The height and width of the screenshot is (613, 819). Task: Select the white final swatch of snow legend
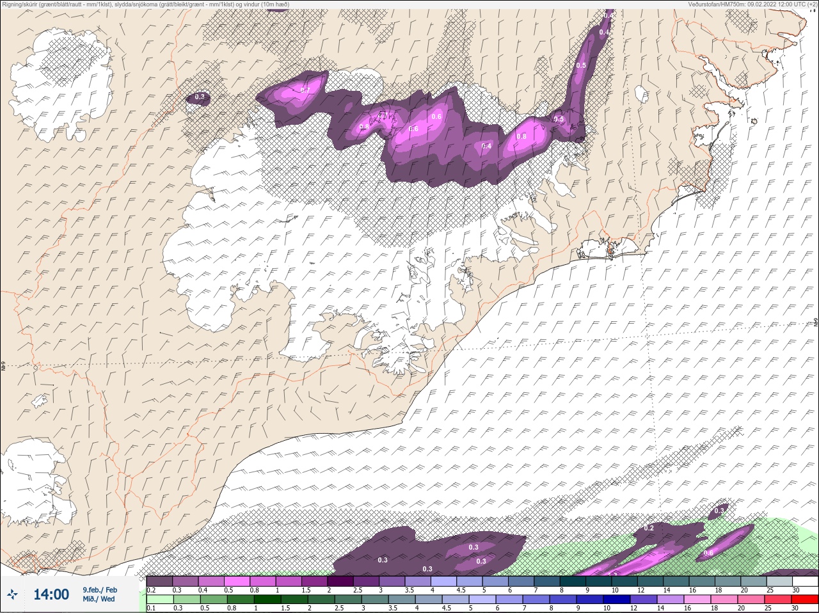click(804, 581)
